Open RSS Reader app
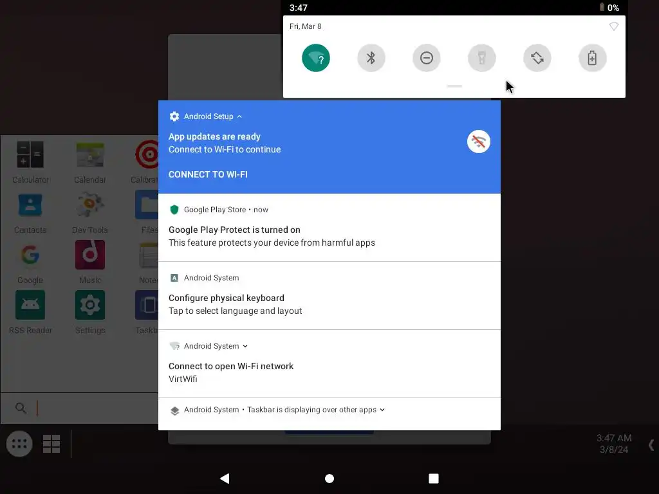The height and width of the screenshot is (494, 659). [30, 313]
